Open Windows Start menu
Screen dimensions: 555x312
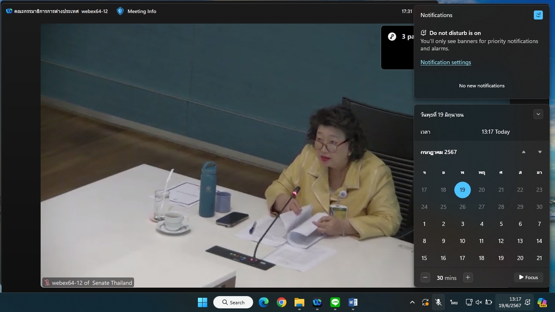[202, 302]
